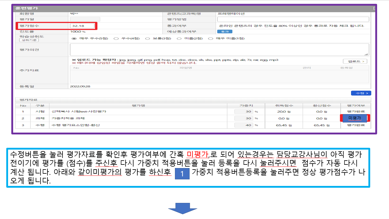Focus the 평가방법 text input
This screenshot has width=389, height=219.
tap(293, 19)
